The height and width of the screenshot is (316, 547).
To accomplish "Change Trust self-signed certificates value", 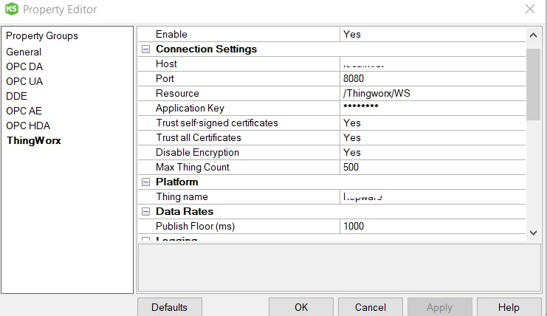I will [433, 123].
